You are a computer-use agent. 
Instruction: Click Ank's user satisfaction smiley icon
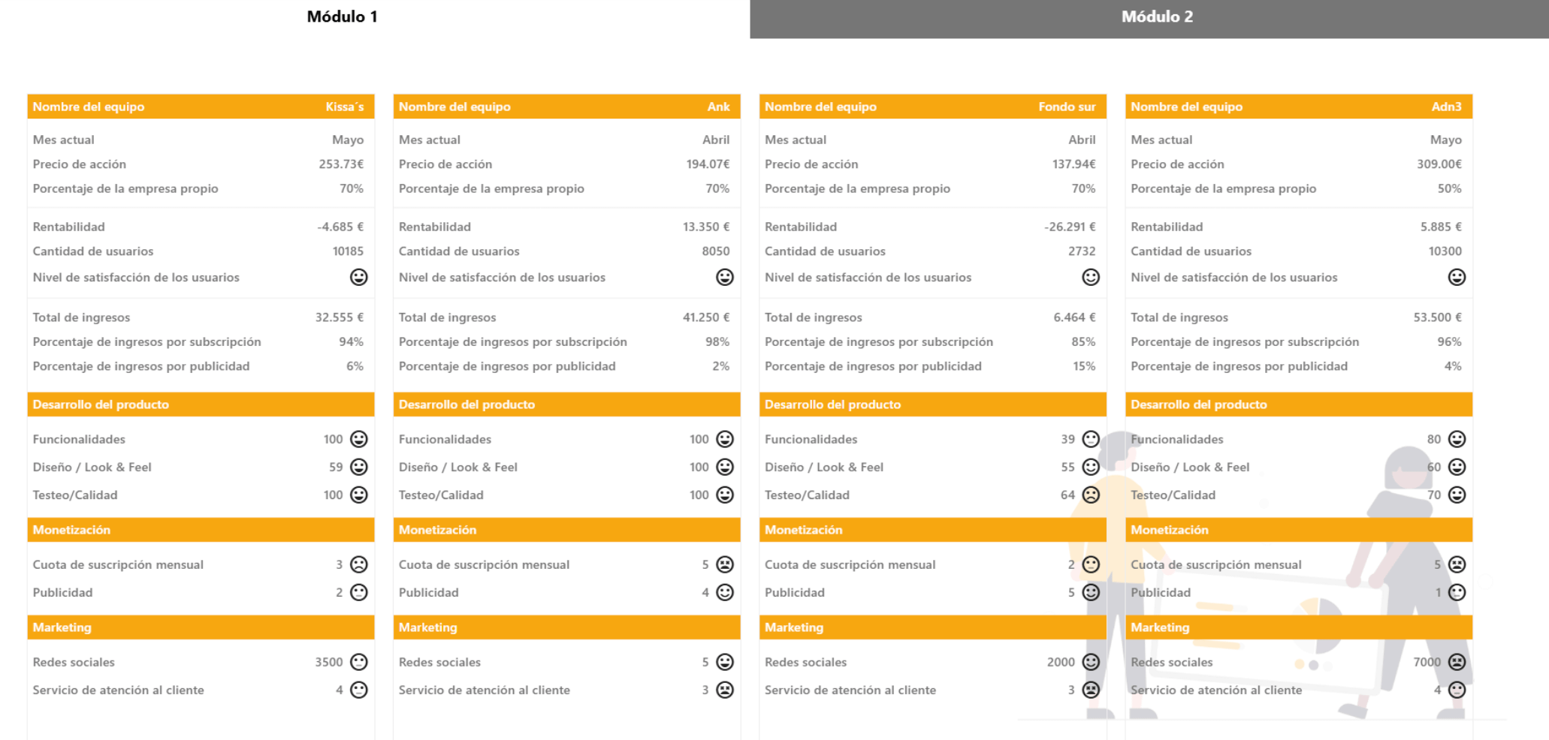pos(725,278)
